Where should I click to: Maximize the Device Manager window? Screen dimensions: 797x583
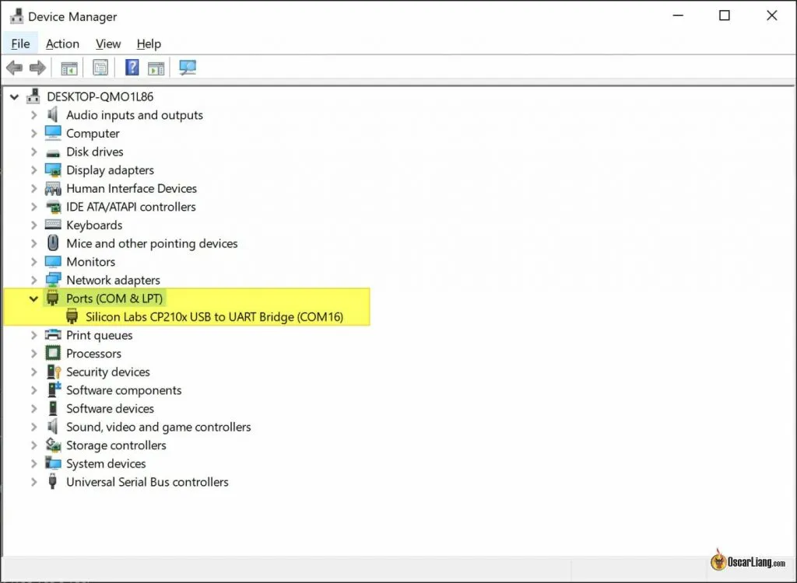(x=725, y=16)
